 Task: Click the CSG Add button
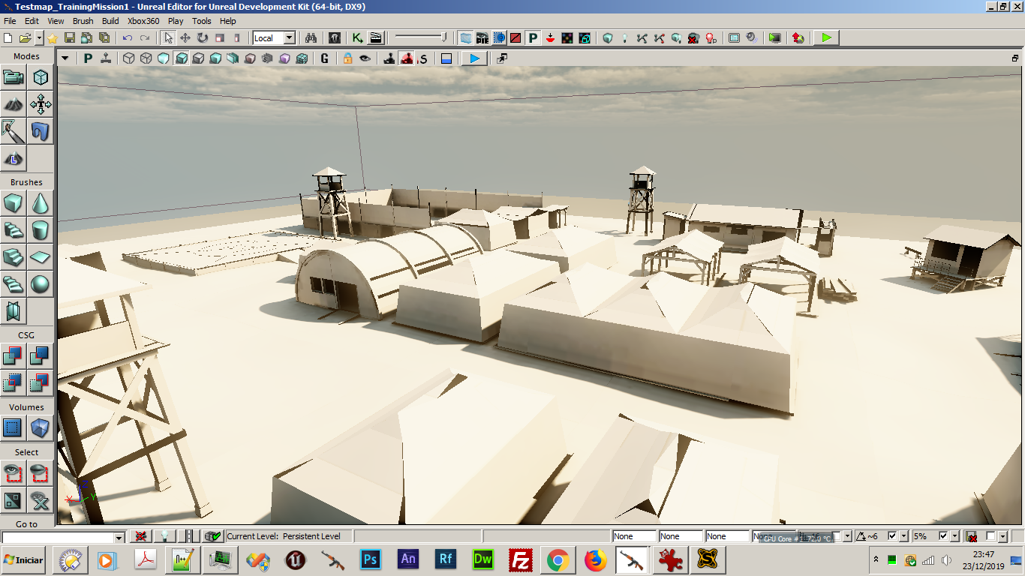14,355
